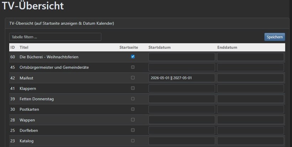Click the Speichern button
292x147 pixels.
274,37
